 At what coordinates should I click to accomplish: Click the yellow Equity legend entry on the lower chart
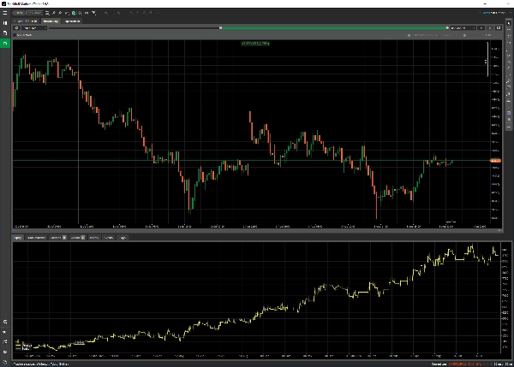pos(24,346)
